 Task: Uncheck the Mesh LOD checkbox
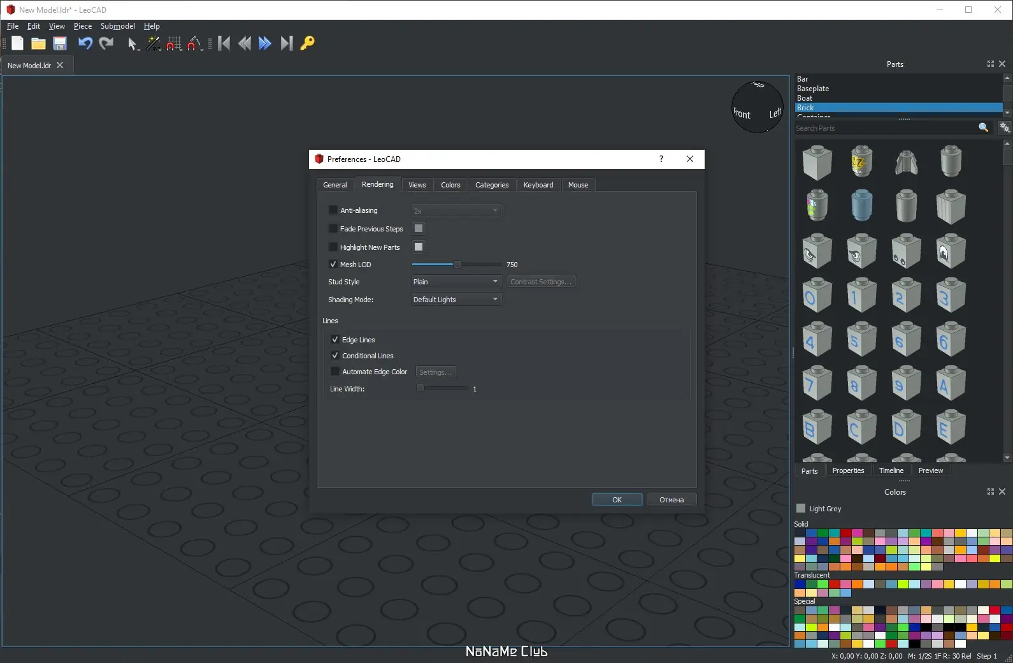coord(333,265)
